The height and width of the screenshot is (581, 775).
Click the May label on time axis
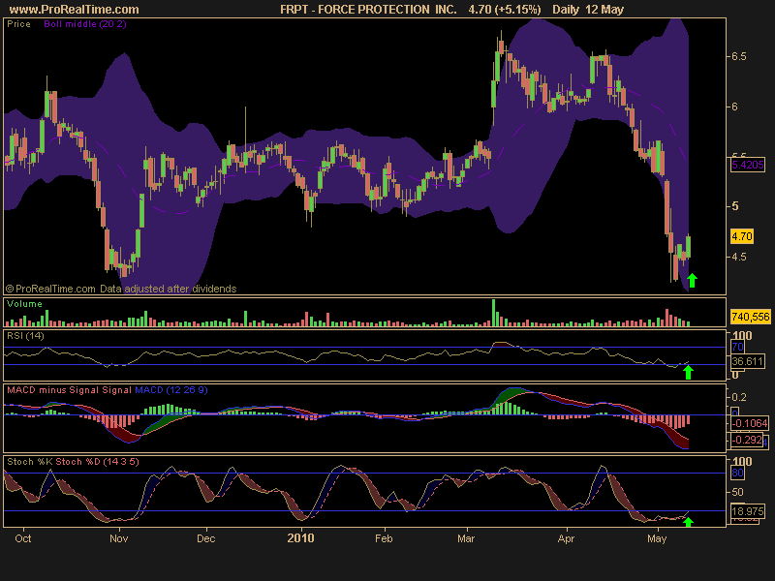click(657, 538)
